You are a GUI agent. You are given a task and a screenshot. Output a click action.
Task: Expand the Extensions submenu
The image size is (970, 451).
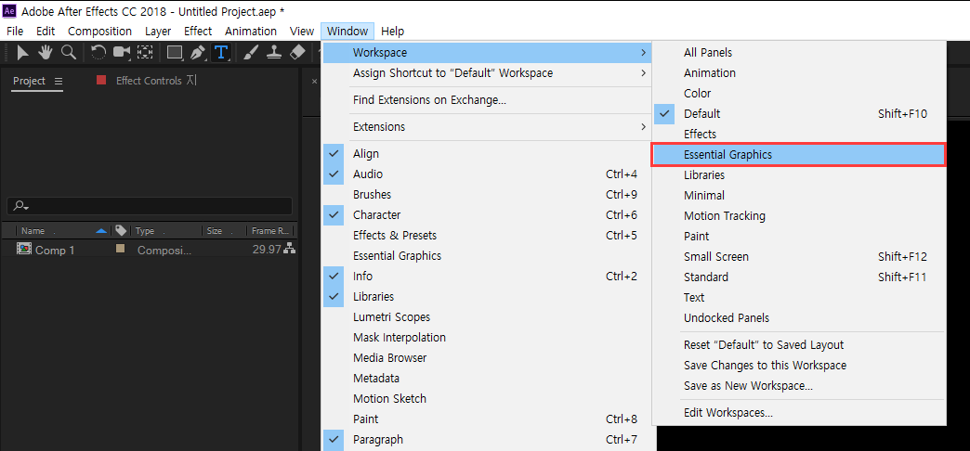coord(487,126)
